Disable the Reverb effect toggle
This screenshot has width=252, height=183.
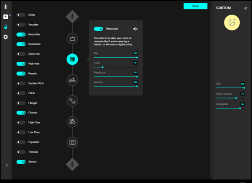click(21, 74)
